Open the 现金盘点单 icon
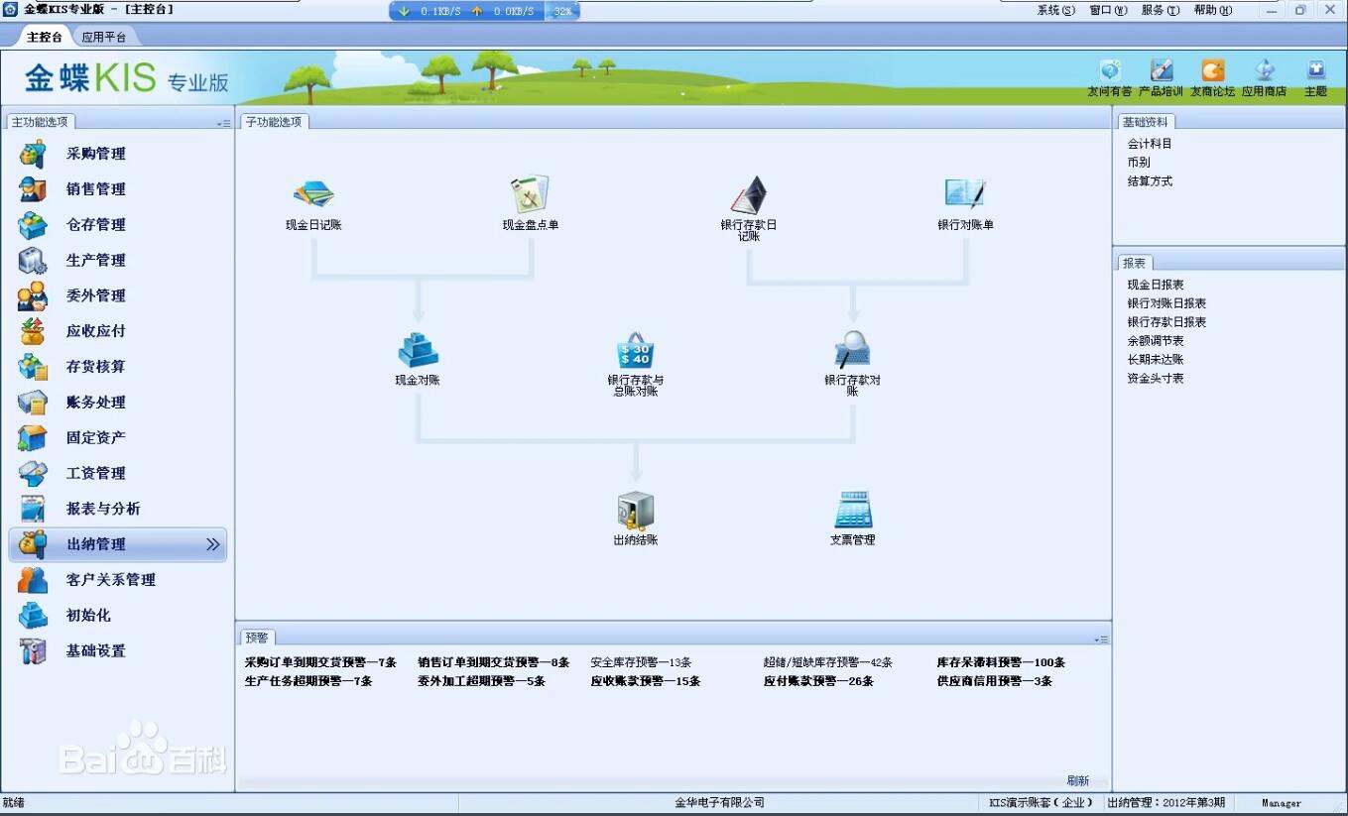This screenshot has width=1348, height=816. pos(530,194)
